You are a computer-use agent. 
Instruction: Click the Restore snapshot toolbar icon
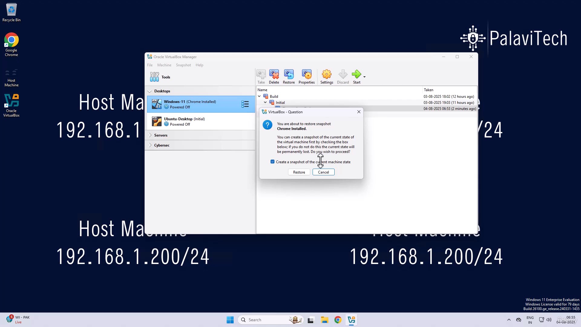289,77
